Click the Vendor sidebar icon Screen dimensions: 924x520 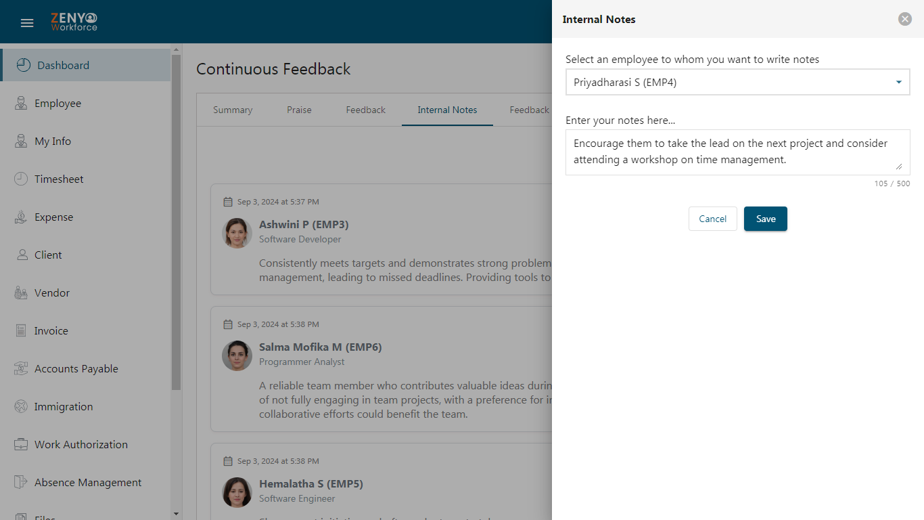click(x=21, y=292)
